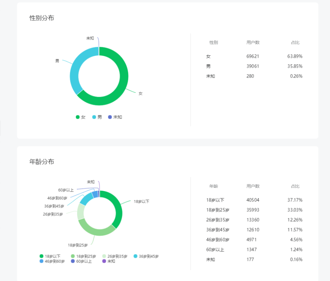
Task: Click the 18岁以下 callout label beside the age donut
Action: (x=142, y=201)
